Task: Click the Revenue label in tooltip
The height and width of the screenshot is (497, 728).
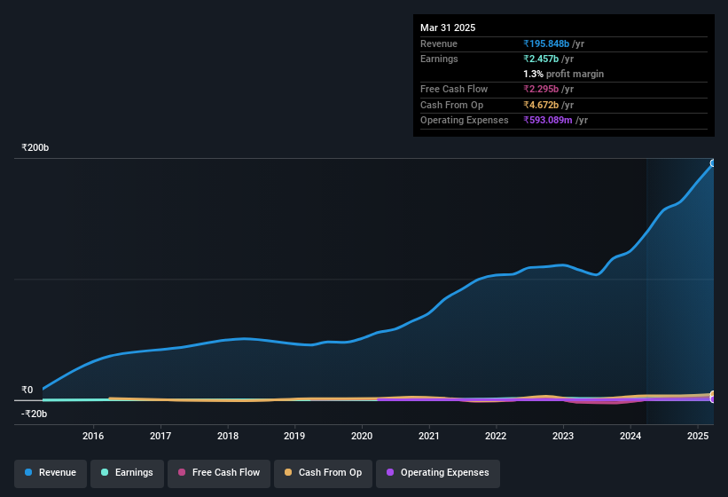Action: [x=439, y=43]
